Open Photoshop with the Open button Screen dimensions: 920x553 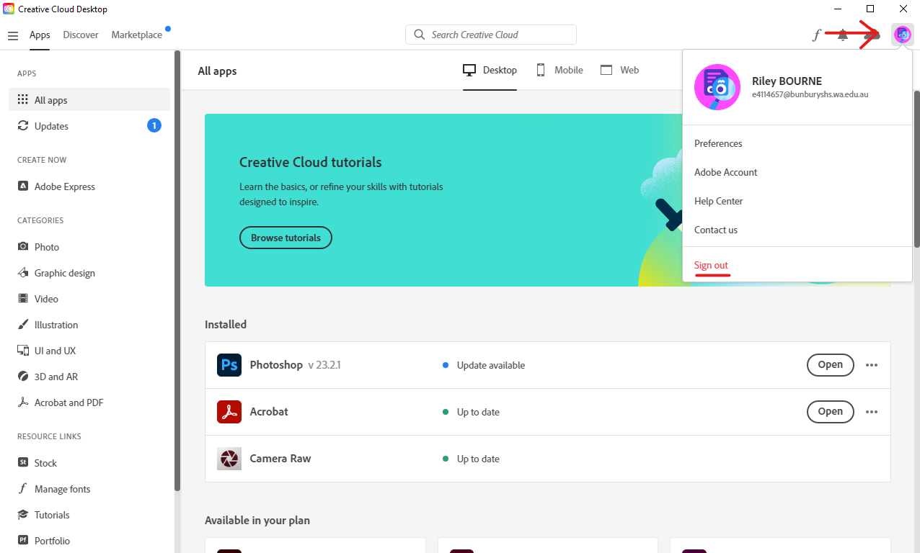830,365
